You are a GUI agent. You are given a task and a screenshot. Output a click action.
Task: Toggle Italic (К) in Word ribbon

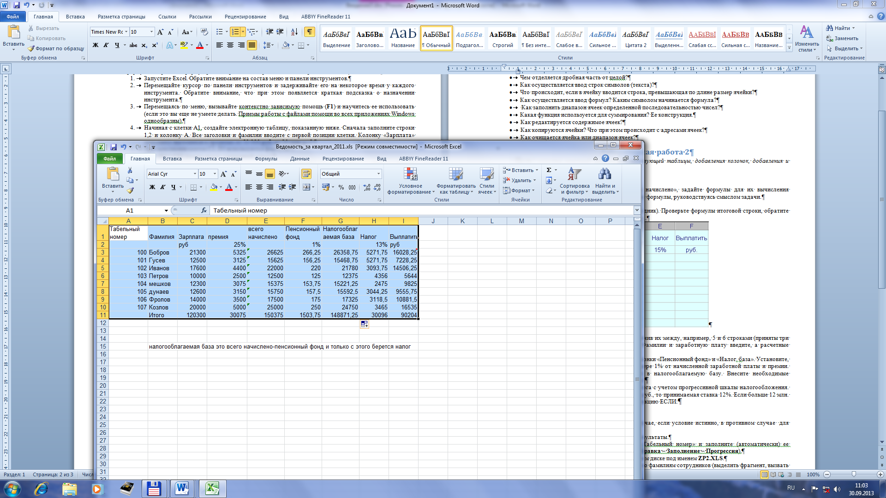106,45
